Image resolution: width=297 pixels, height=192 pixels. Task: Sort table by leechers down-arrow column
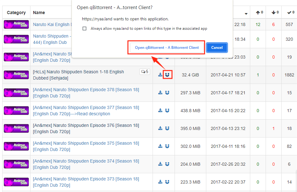pyautogui.click(x=275, y=13)
